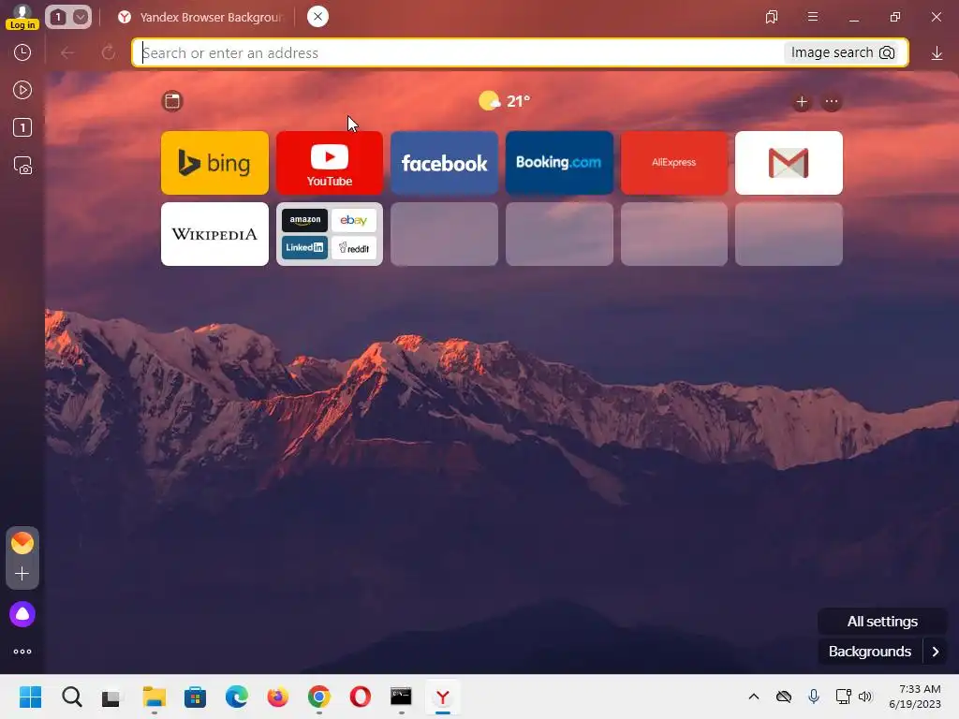Open the tableau window icon left of weather
The height and width of the screenshot is (719, 959).
coord(172,101)
